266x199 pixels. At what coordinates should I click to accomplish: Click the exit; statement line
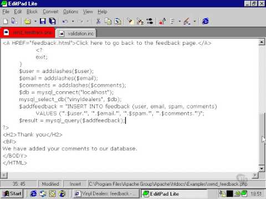(x=42, y=57)
